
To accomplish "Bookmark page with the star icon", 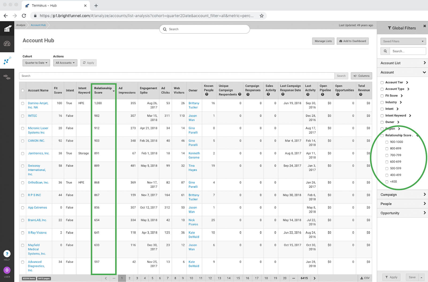I will pos(262,16).
